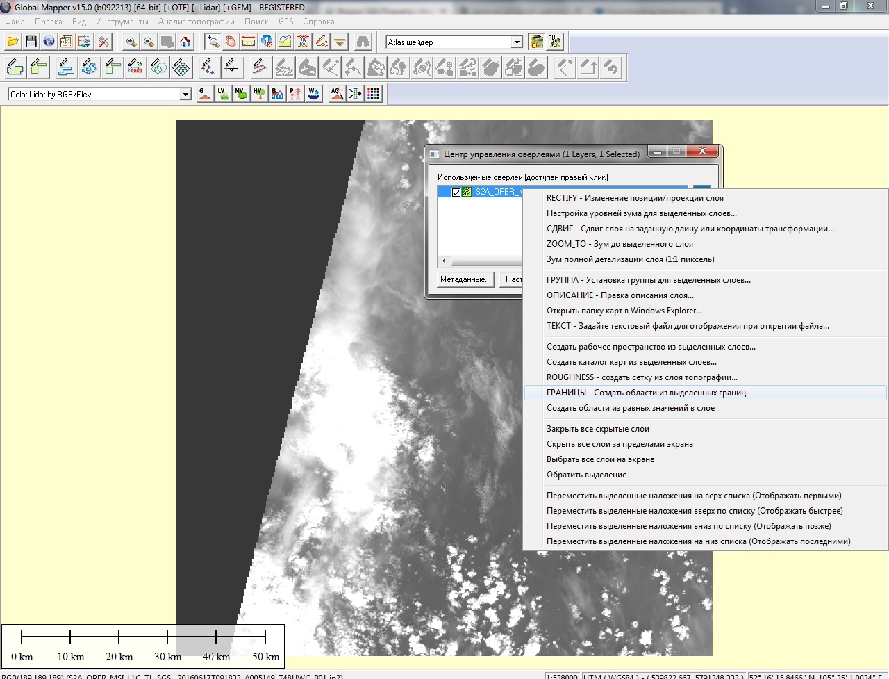Viewport: 889px width, 679px height.
Task: Choose ZOOM_TO context menu item
Action: [620, 244]
